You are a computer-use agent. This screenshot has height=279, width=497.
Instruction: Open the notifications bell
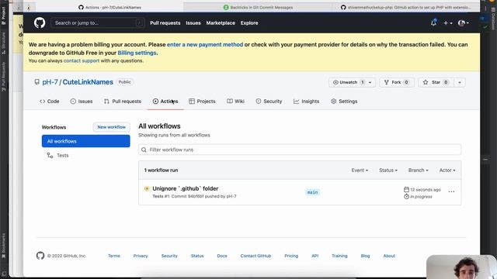tap(433, 22)
